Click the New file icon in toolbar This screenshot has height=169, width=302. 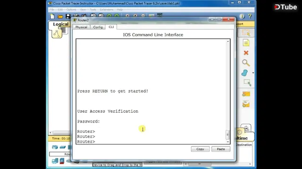point(52,16)
